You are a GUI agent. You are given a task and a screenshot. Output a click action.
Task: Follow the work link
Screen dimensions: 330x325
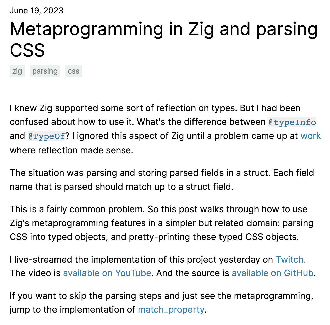coord(311,136)
